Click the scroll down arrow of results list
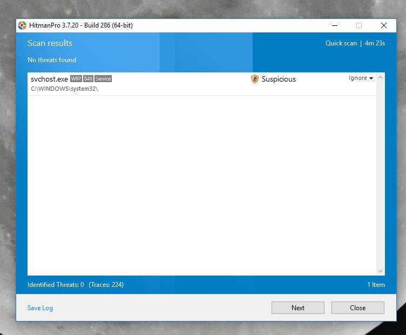 coord(380,271)
